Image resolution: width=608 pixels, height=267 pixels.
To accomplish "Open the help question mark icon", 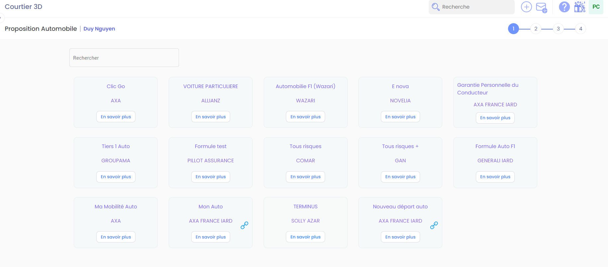I will (x=564, y=7).
